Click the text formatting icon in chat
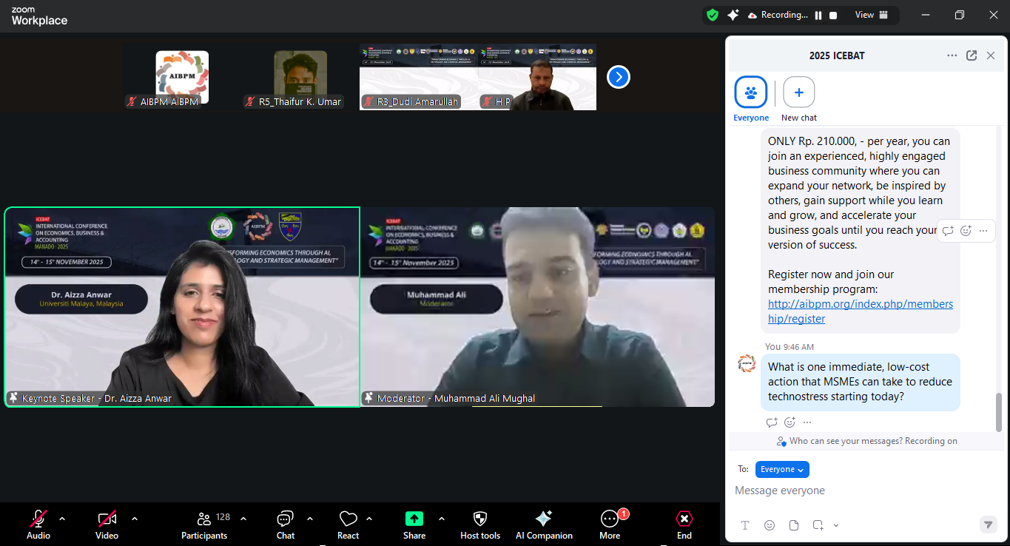1010x546 pixels. (x=745, y=525)
